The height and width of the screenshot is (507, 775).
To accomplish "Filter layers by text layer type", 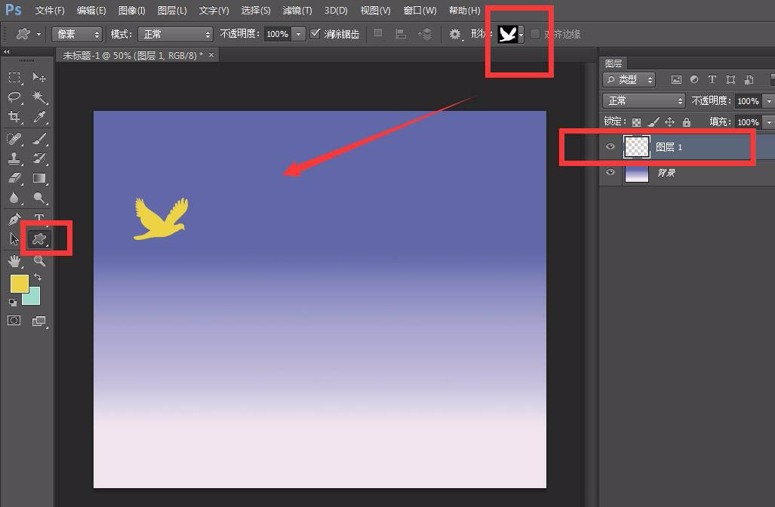I will pos(712,79).
